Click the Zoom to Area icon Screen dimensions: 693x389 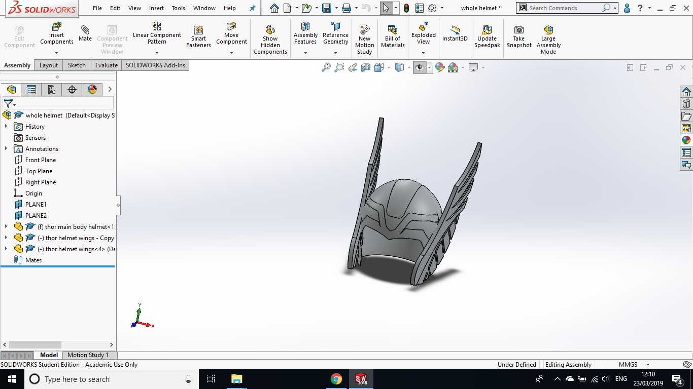click(339, 67)
